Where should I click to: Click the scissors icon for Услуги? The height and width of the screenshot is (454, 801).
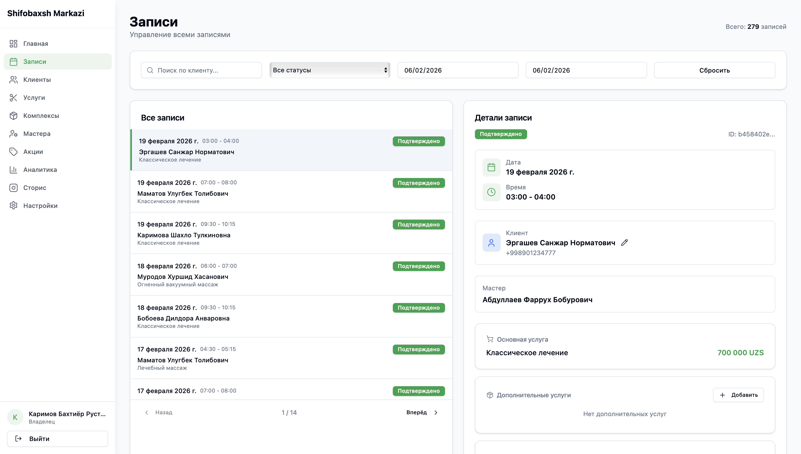click(x=14, y=97)
